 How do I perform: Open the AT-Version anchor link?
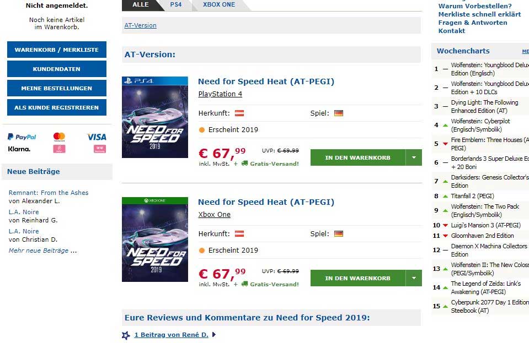coord(140,25)
